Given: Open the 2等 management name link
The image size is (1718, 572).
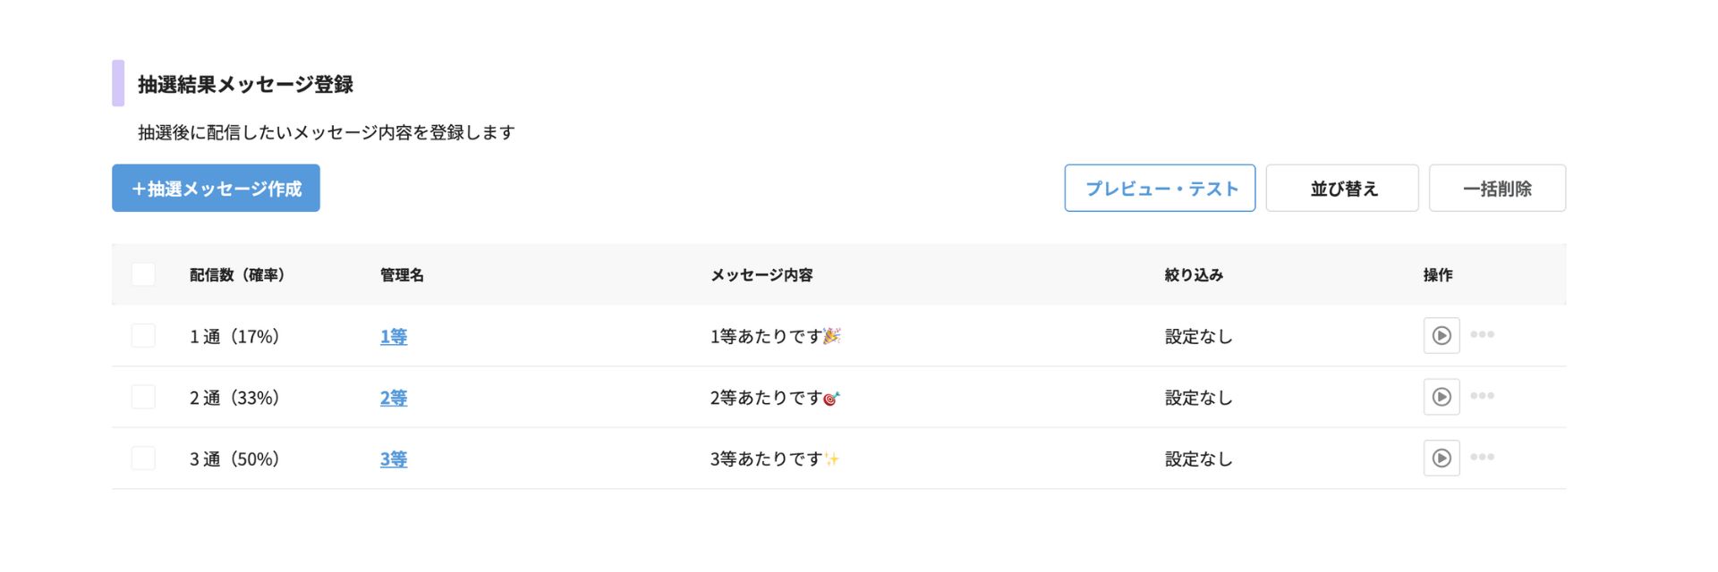Looking at the screenshot, I should click(x=394, y=398).
